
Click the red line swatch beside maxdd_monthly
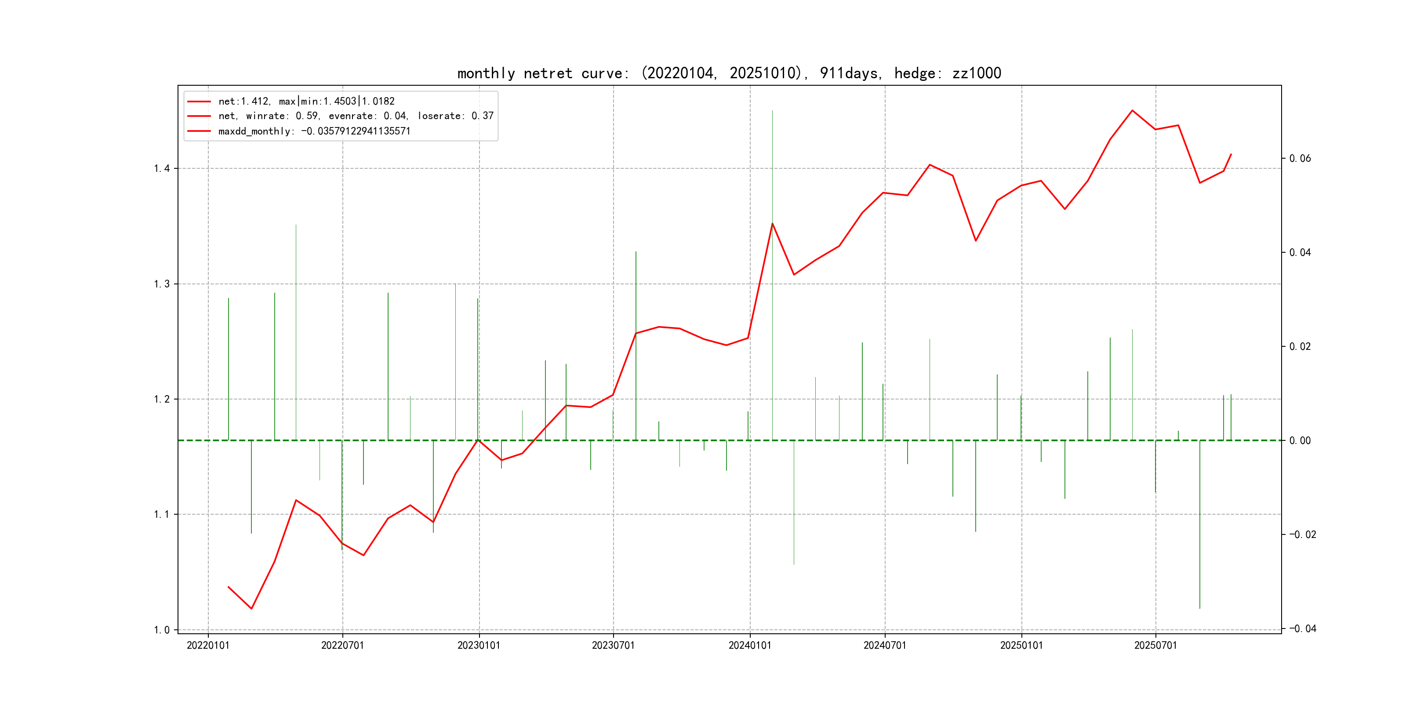point(199,131)
